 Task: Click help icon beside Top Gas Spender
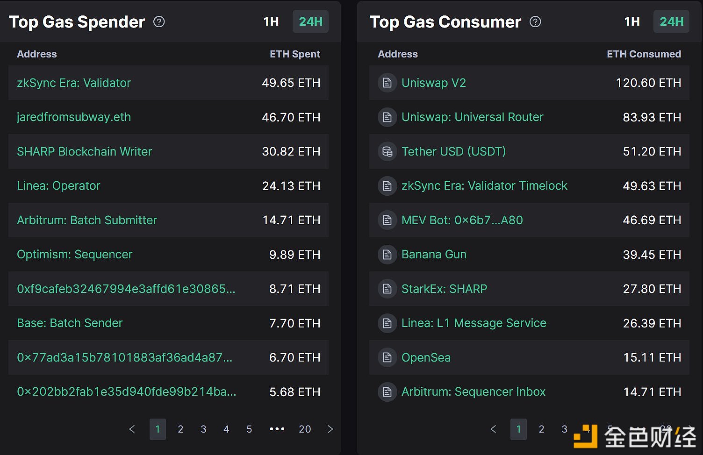tap(159, 22)
